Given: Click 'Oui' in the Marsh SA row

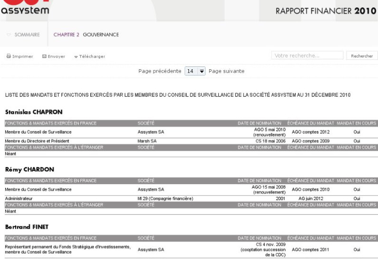Looking at the screenshot, I should click(357, 141).
